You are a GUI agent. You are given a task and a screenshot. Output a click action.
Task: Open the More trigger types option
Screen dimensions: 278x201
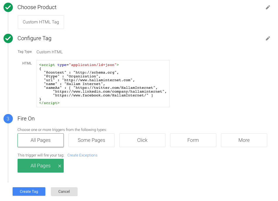pyautogui.click(x=244, y=140)
